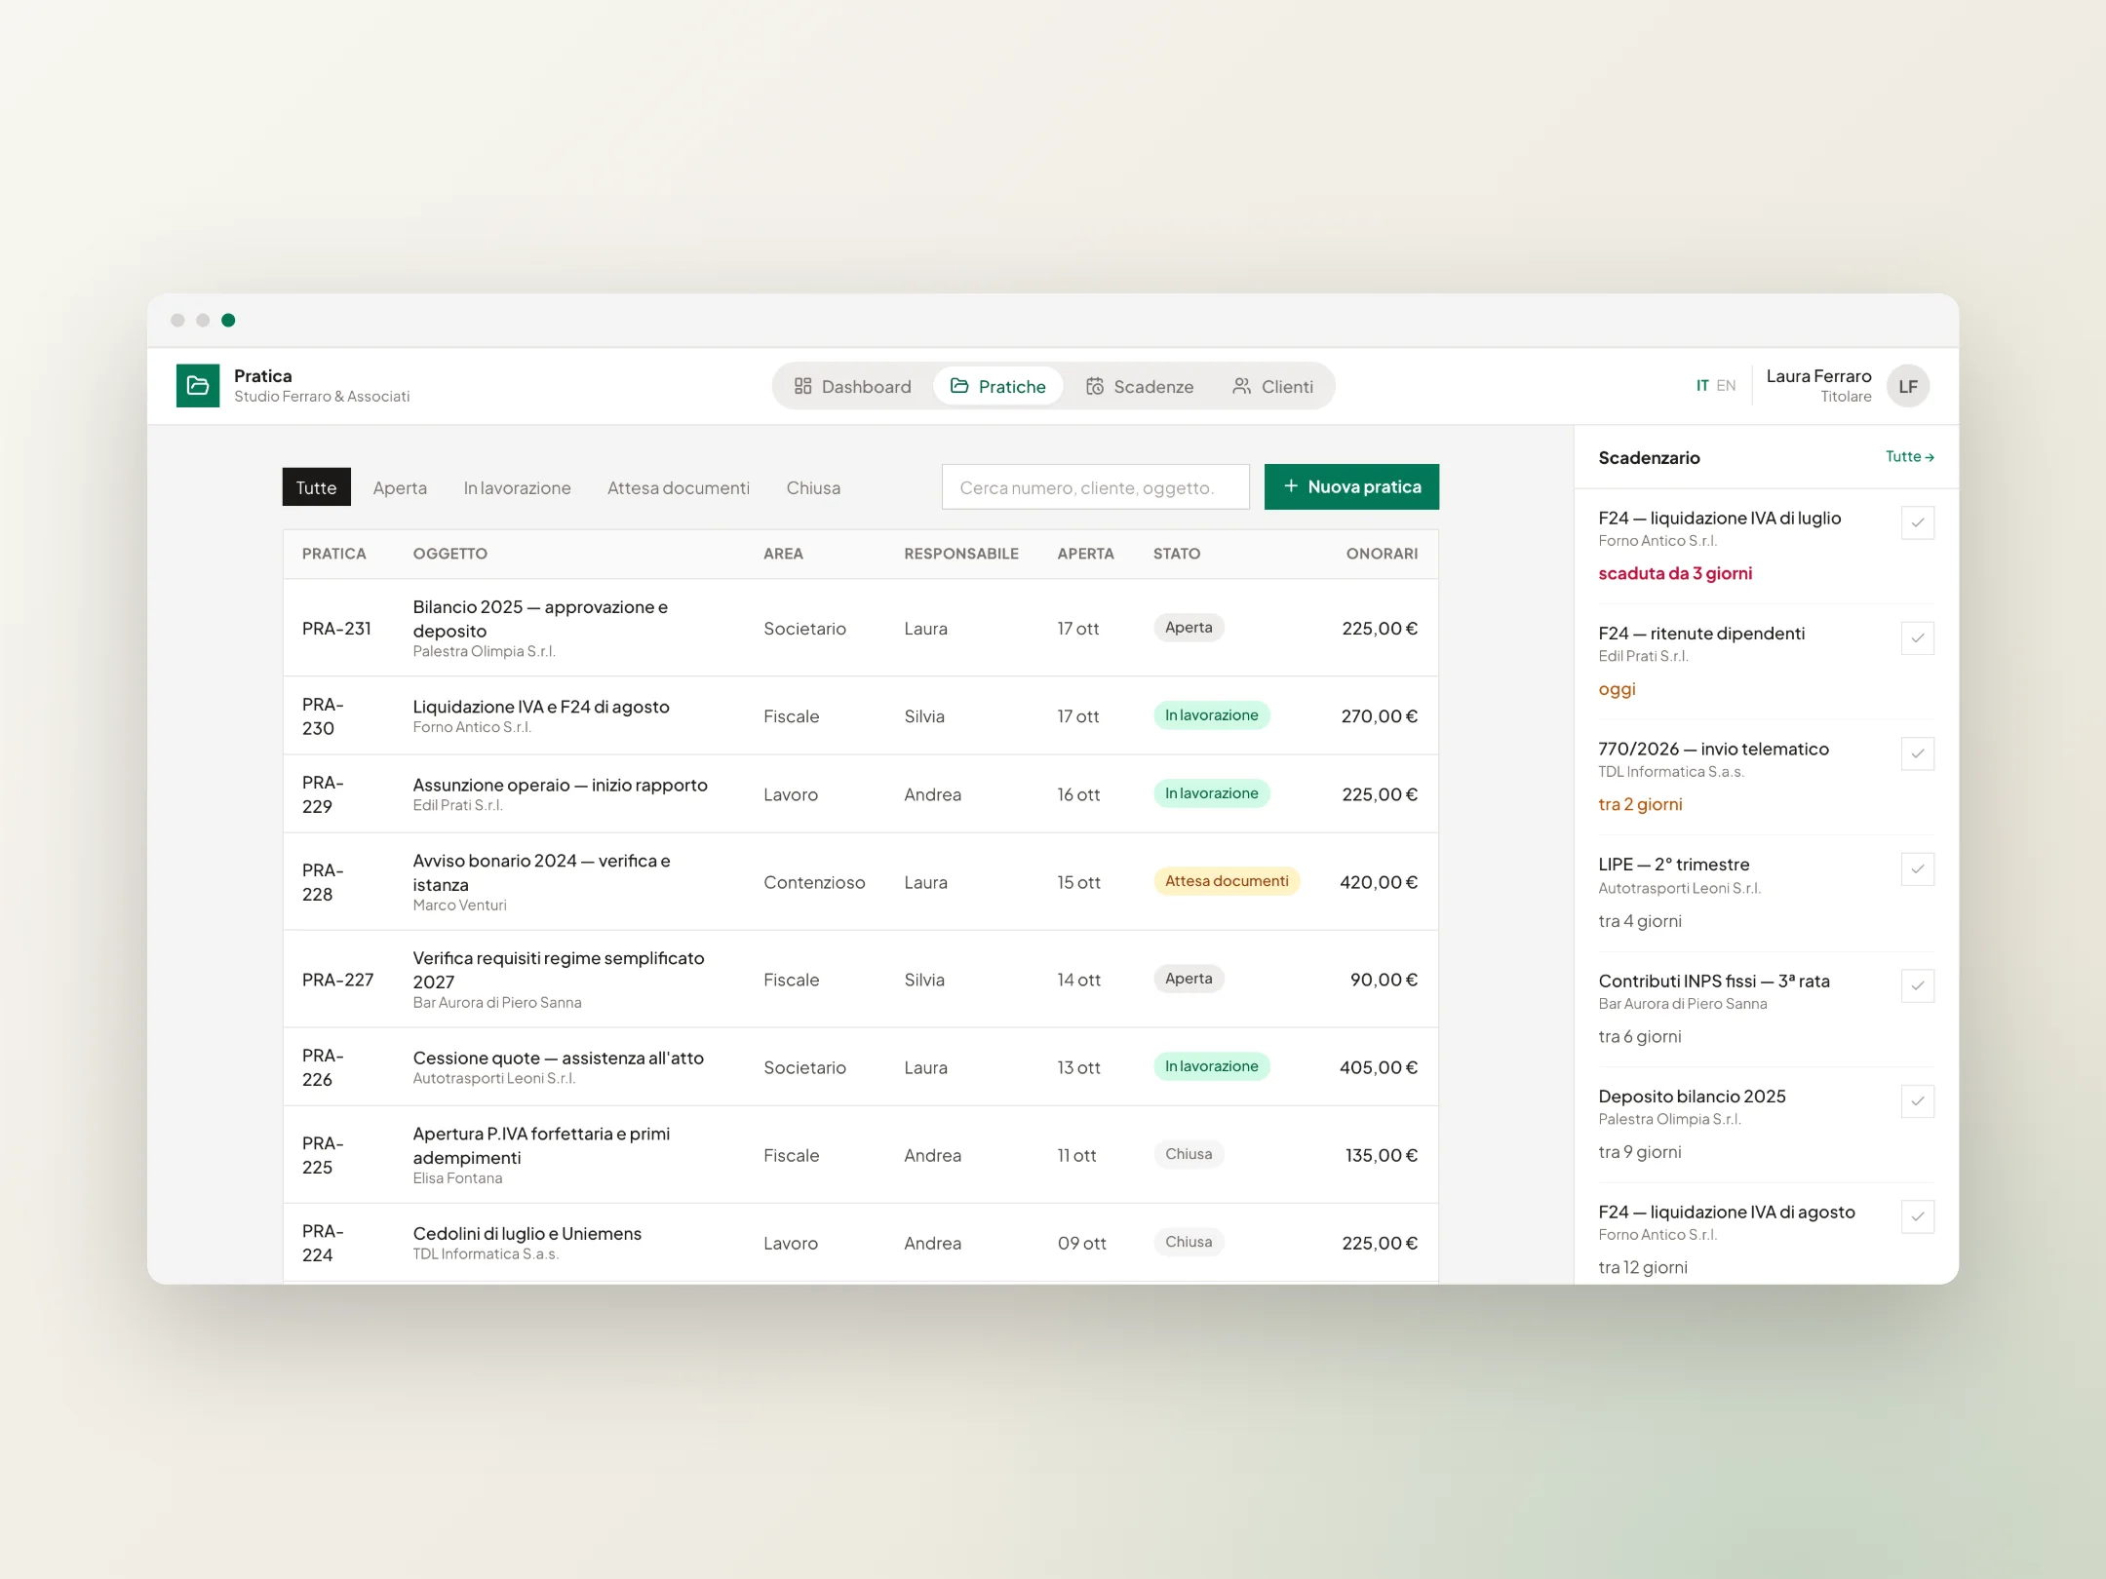Select Cedolini di luglio e Uniemens row

860,1243
